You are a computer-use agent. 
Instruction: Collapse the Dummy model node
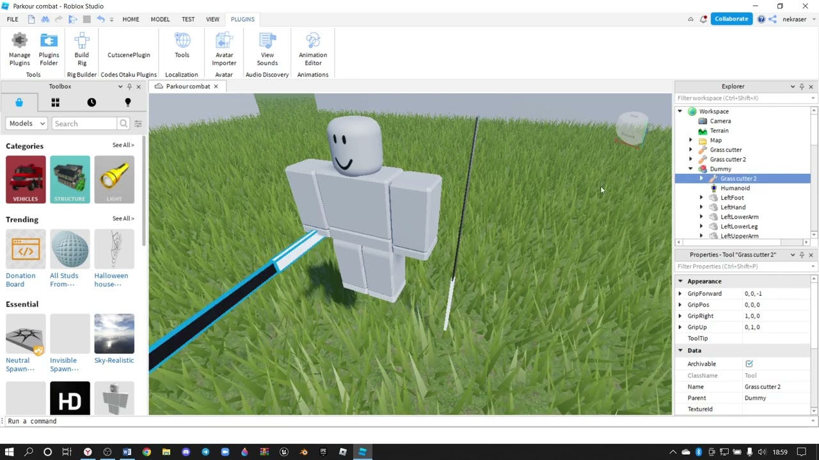pyautogui.click(x=690, y=169)
